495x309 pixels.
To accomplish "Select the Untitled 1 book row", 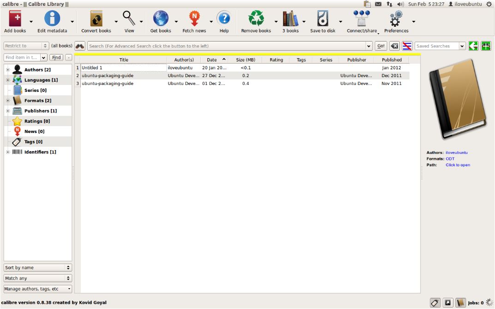I will click(x=245, y=68).
